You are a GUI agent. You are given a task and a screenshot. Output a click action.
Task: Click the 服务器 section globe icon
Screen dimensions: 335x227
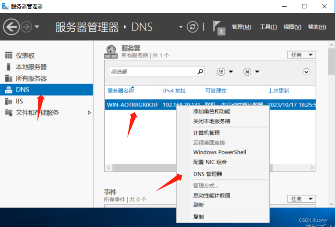(x=111, y=52)
